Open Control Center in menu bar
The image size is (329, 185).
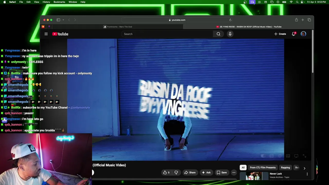[302, 2]
